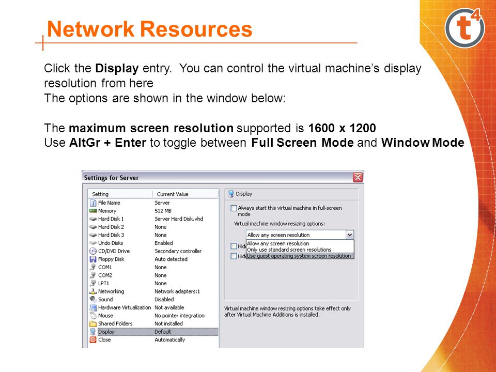
Task: Click the 'Secondary controller' value
Action: [x=178, y=251]
